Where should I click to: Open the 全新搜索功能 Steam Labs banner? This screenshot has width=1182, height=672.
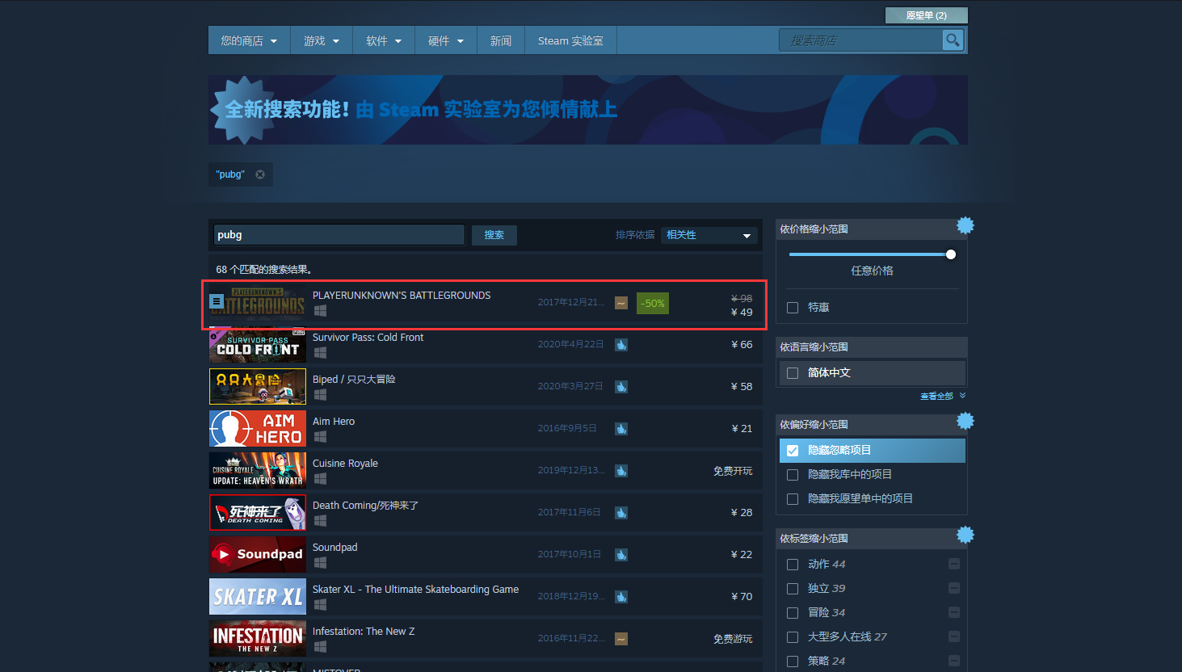(x=587, y=110)
